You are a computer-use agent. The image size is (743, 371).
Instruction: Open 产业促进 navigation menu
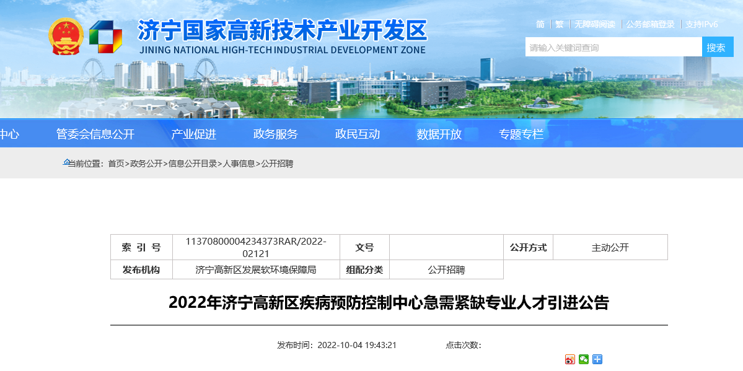(193, 134)
